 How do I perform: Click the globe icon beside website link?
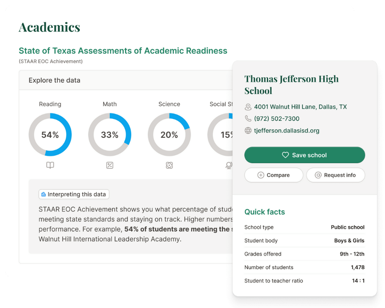coord(248,131)
